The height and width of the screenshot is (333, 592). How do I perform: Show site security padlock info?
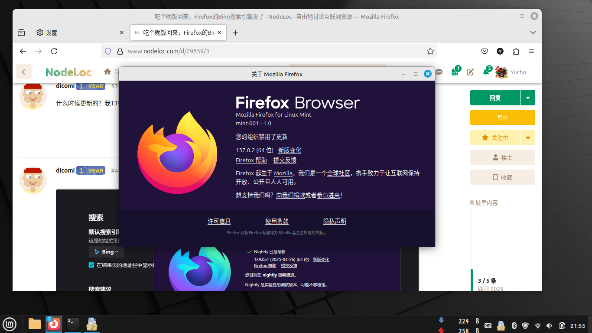120,51
